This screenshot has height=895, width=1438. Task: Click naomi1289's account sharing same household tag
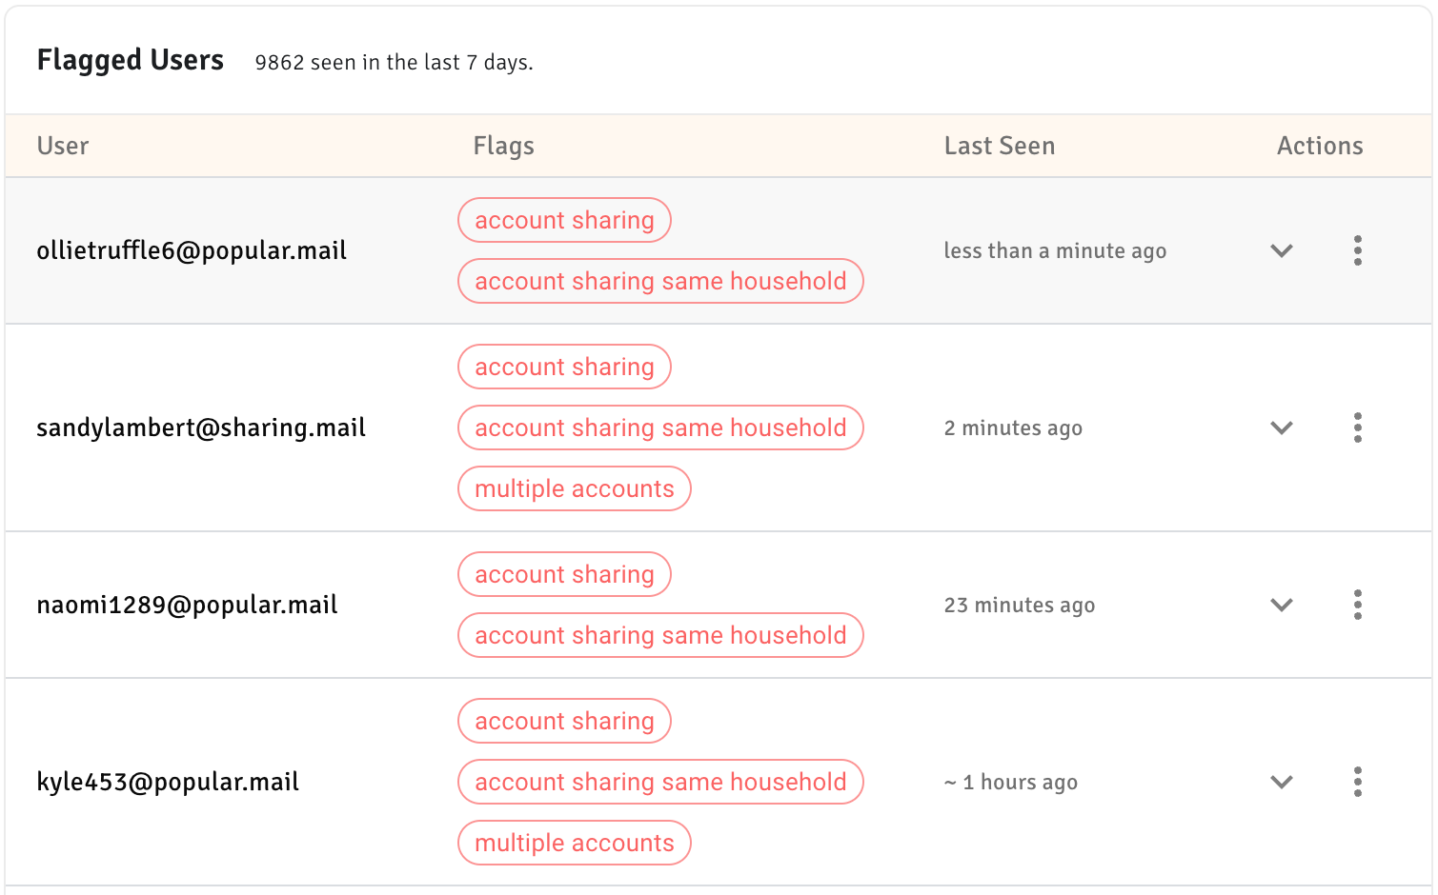tap(660, 635)
